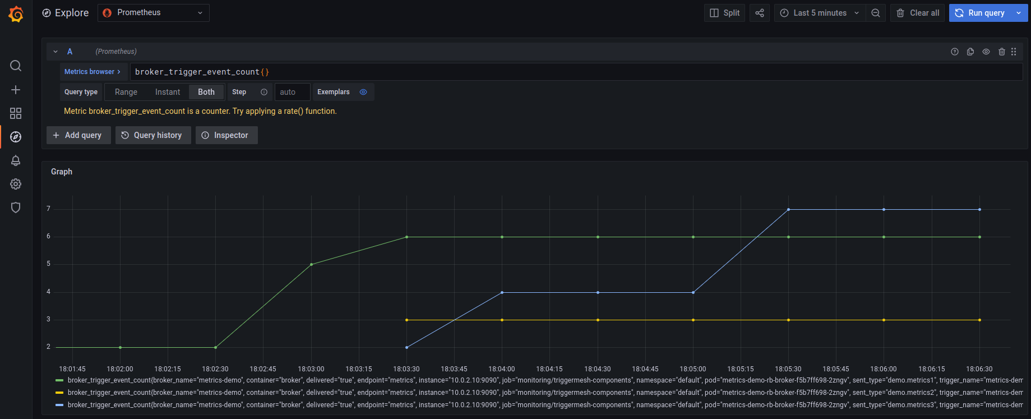Open the Create plus sidebar icon

pos(16,90)
